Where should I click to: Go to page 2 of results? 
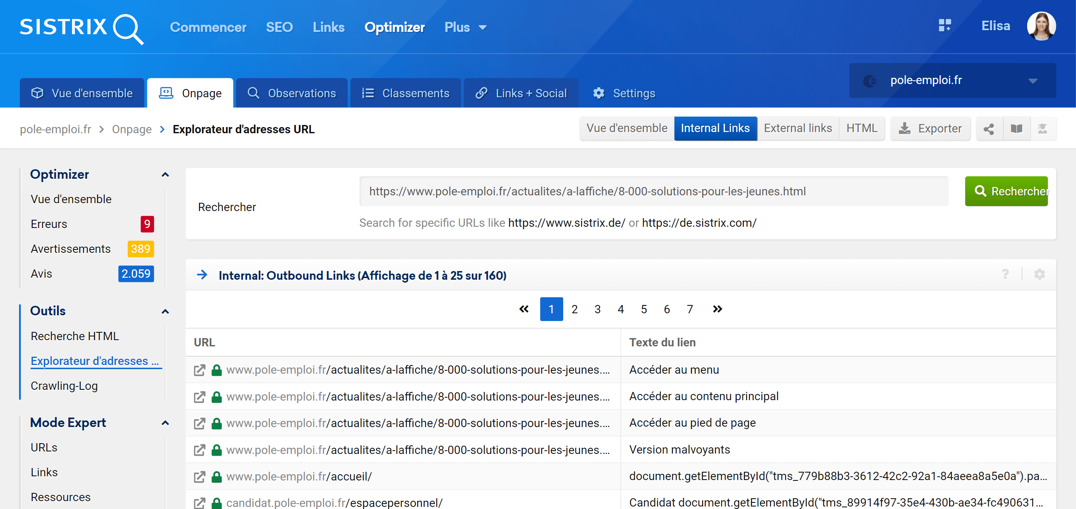click(574, 309)
